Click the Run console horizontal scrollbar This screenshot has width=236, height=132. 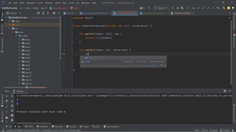[34, 123]
